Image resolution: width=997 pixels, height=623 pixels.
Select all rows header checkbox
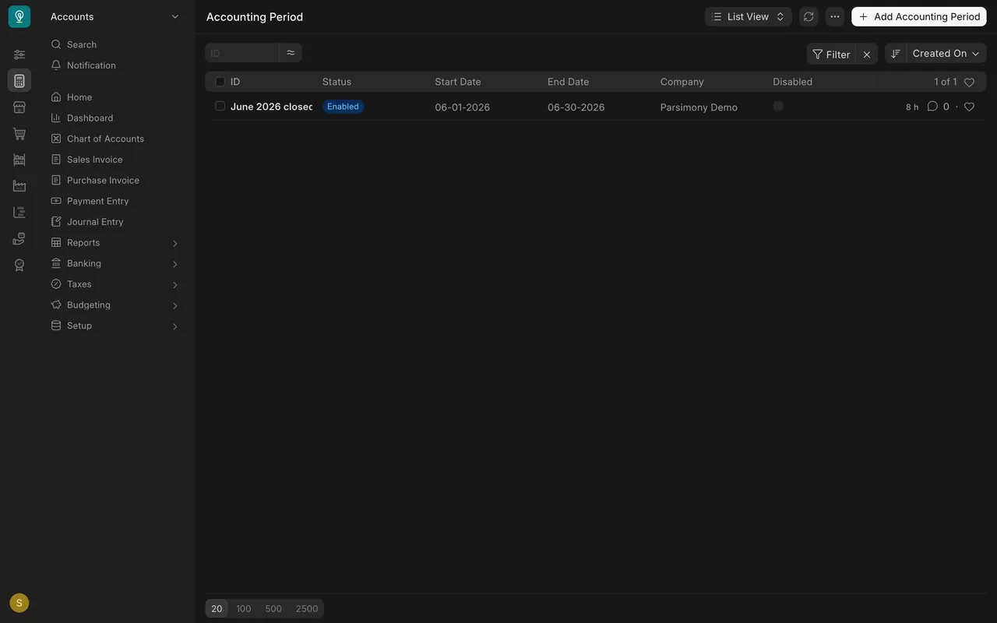click(220, 82)
